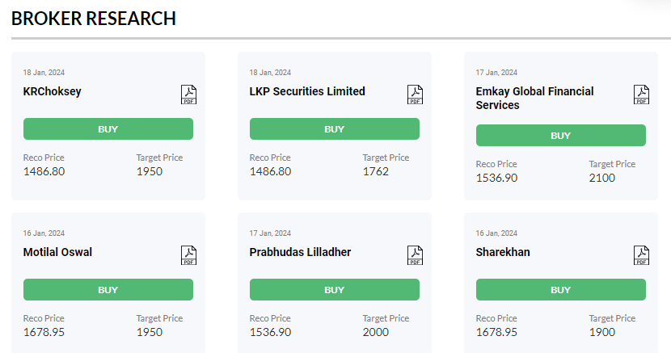Select the LKP Securities Limited title
The width and height of the screenshot is (671, 353).
click(307, 91)
